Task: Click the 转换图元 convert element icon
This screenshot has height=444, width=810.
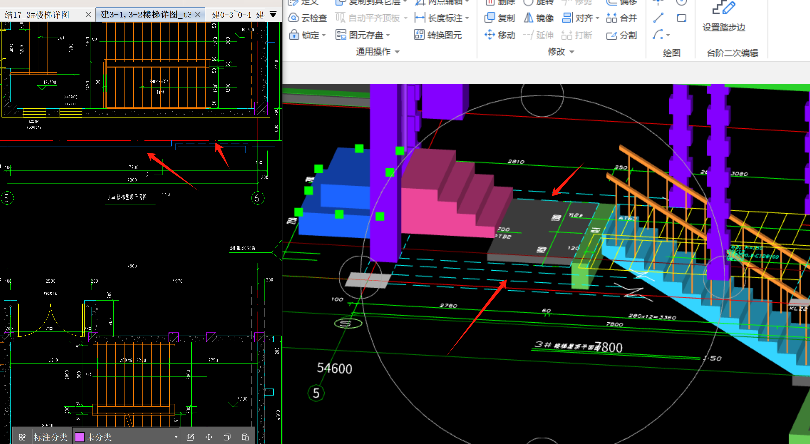Action: click(419, 35)
